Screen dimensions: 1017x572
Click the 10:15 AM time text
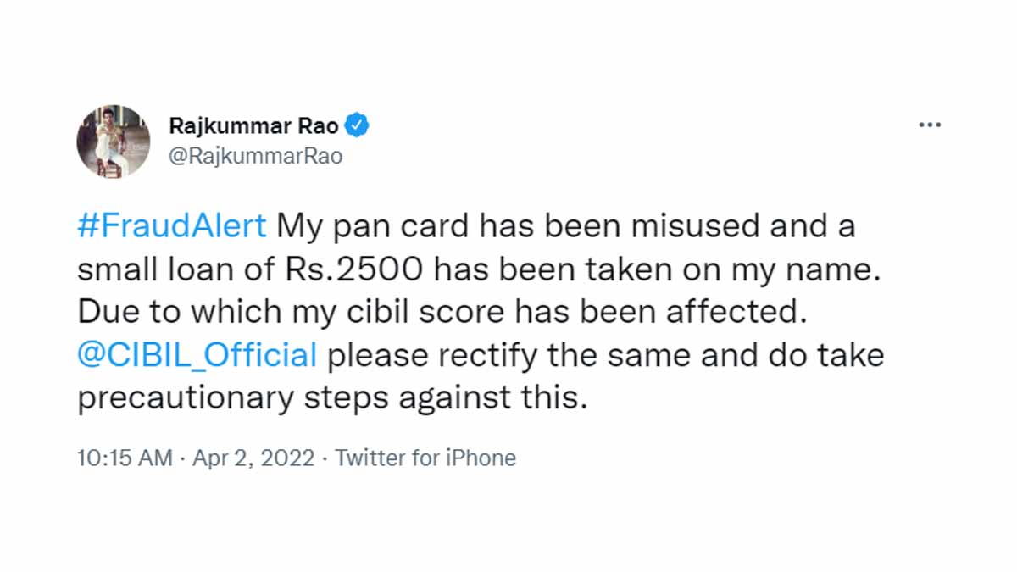point(125,458)
